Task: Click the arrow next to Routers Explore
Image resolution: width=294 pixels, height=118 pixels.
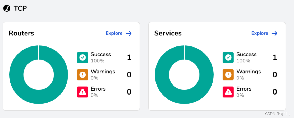Action: (128, 34)
